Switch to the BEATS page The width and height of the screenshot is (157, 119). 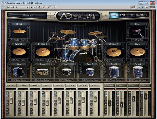140,15
